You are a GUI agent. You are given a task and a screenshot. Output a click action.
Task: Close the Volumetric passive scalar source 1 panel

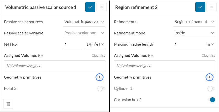point(101,7)
